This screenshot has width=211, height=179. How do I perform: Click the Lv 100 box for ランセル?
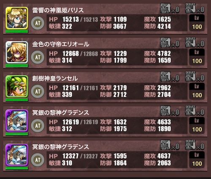(x=197, y=91)
